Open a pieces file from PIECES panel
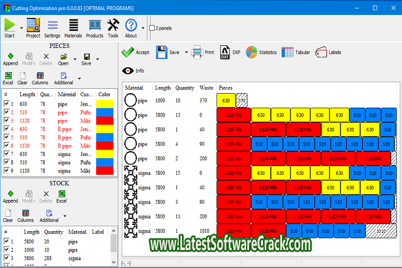 (x=63, y=60)
